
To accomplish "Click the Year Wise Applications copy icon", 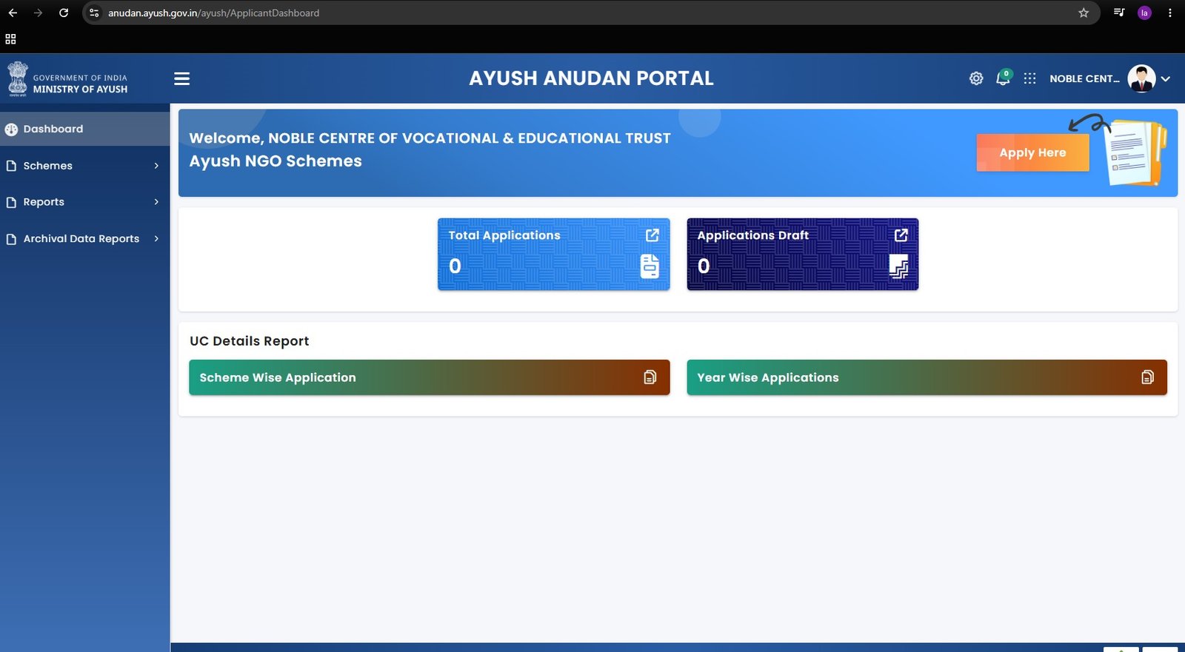I will click(1147, 377).
